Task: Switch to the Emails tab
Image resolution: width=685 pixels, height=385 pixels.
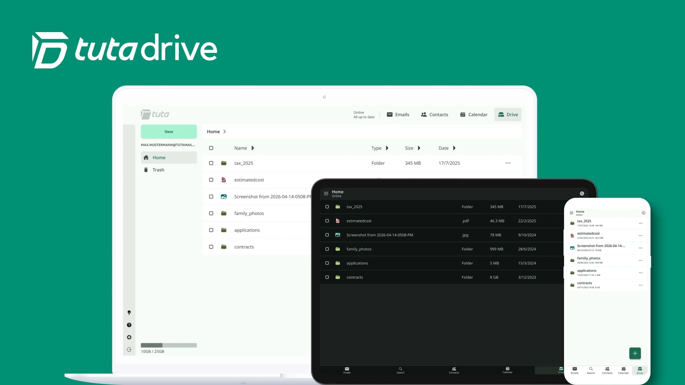Action: point(398,114)
